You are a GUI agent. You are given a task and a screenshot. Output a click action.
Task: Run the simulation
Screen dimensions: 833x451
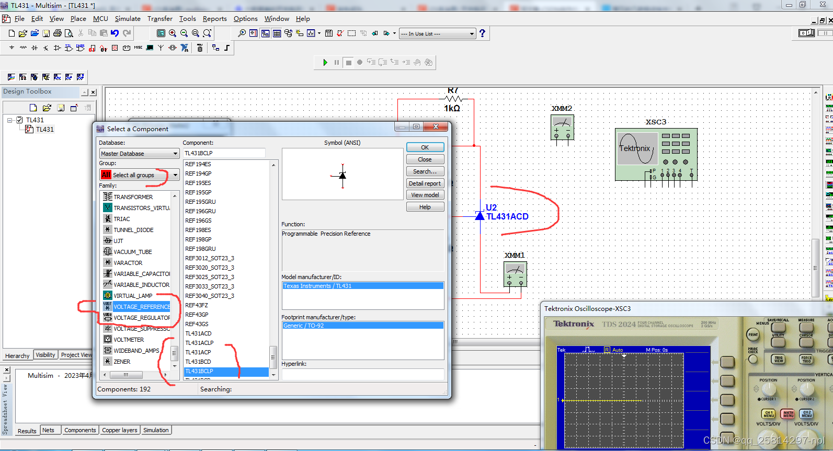pos(325,62)
